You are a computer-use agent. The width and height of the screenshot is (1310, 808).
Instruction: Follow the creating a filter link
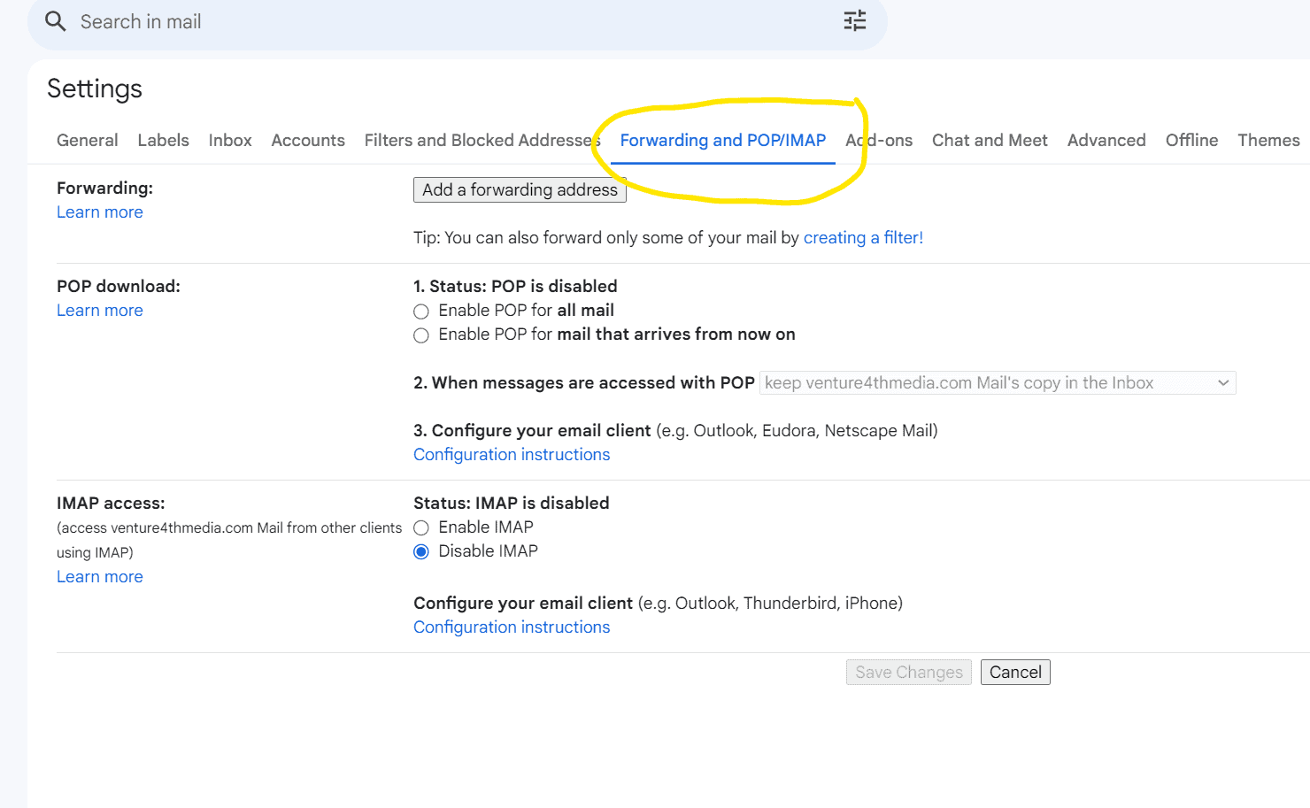[x=863, y=238]
